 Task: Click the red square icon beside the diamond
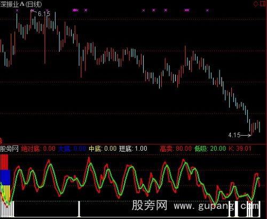click(x=263, y=4)
